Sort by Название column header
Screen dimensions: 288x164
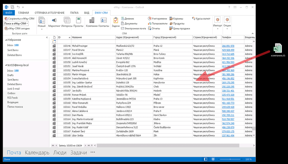[93, 37]
